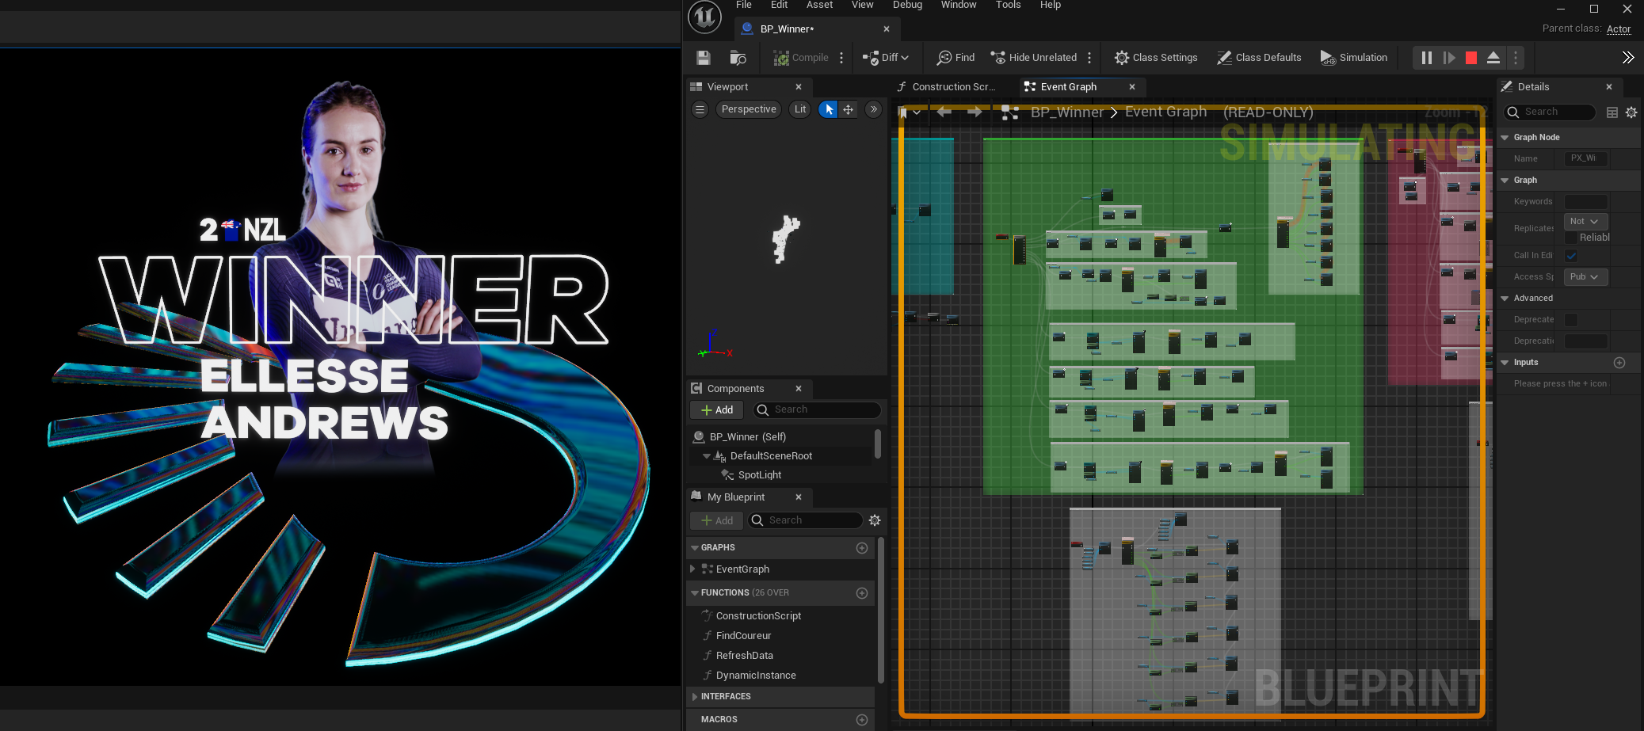Screen dimensions: 1644x731
Task: Select the FindCoureur function
Action: tap(743, 636)
